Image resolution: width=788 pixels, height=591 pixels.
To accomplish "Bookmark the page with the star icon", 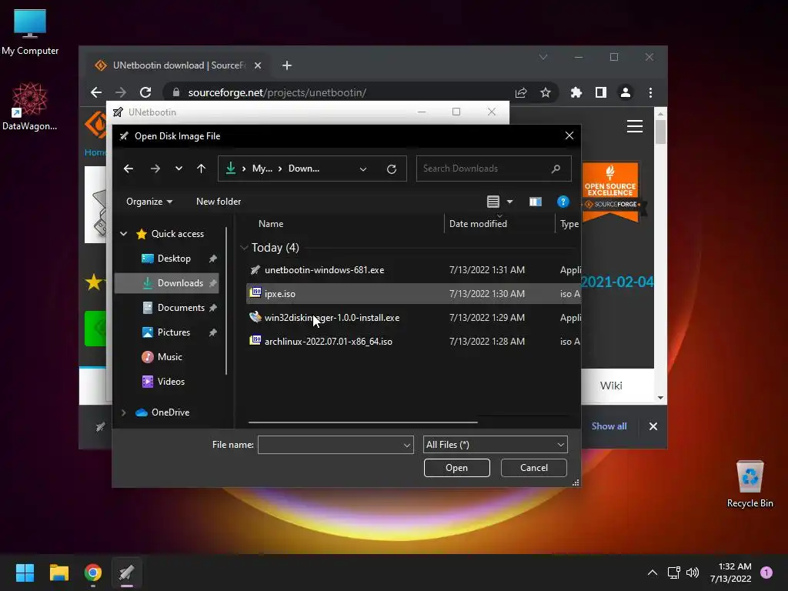I will 546,92.
